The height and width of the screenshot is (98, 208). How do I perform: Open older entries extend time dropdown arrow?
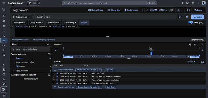[100, 70]
